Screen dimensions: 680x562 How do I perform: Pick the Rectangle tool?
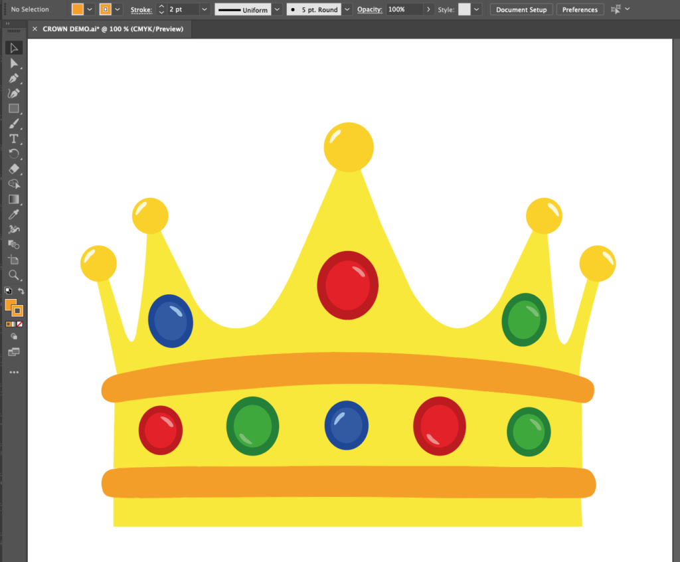click(x=13, y=108)
